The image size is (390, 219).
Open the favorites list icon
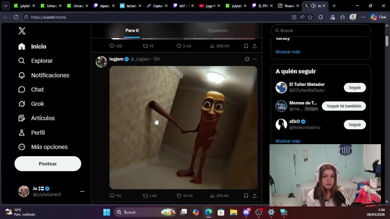[x=342, y=17]
